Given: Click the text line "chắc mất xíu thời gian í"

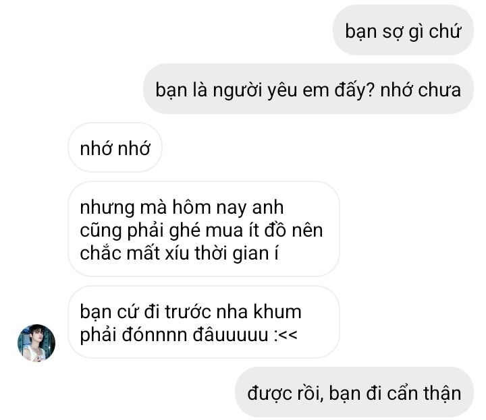Looking at the screenshot, I should [x=179, y=253].
